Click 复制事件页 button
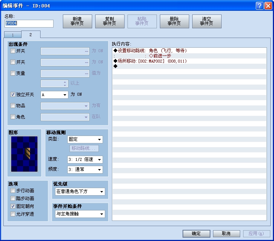This screenshot has width=274, height=241. [110, 21]
